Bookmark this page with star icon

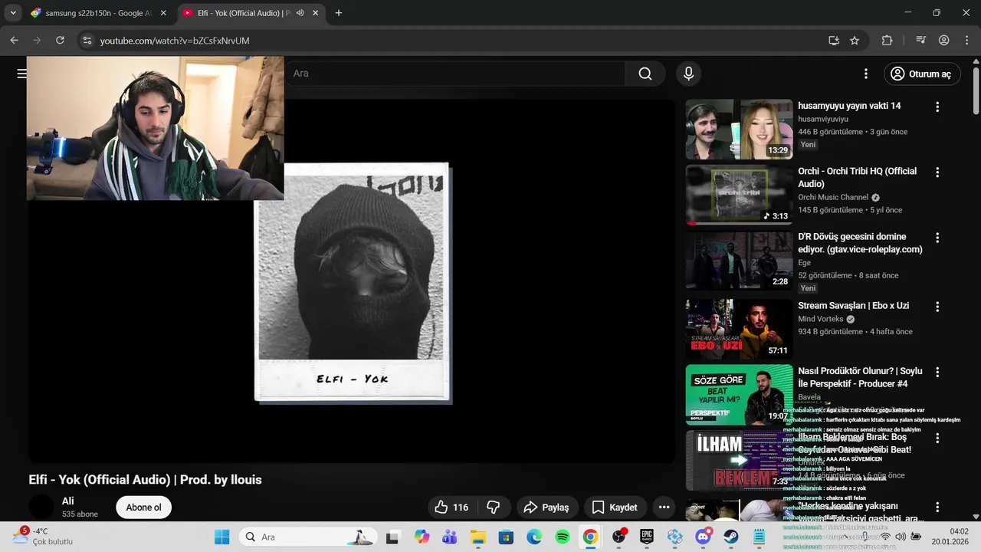click(x=855, y=41)
